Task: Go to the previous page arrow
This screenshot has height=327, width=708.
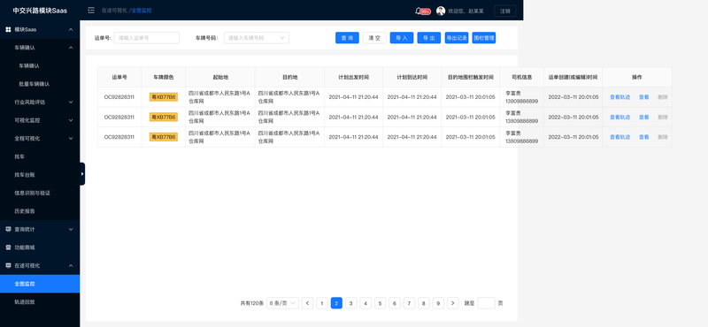Action: point(307,303)
